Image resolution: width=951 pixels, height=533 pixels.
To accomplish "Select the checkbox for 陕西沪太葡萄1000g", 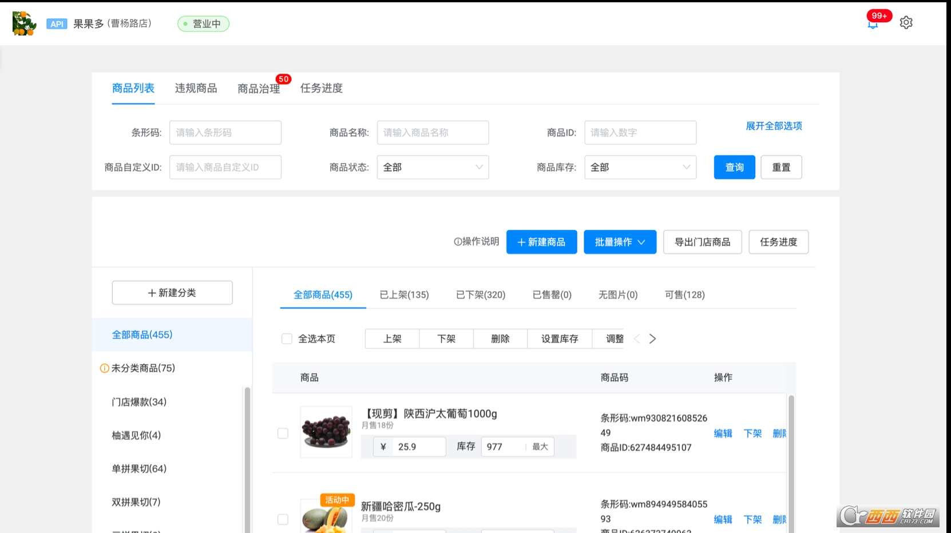I will pos(283,433).
